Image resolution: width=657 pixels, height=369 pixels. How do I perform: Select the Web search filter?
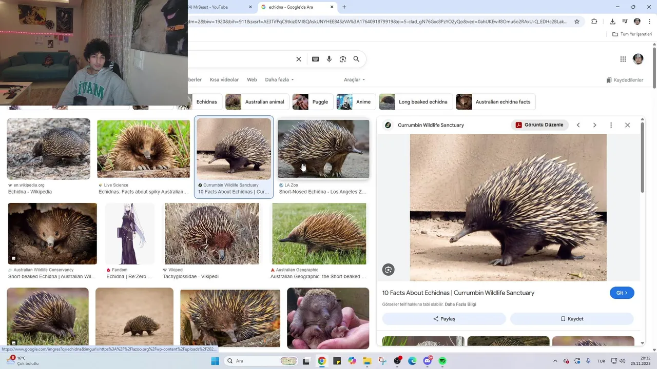coord(252,79)
